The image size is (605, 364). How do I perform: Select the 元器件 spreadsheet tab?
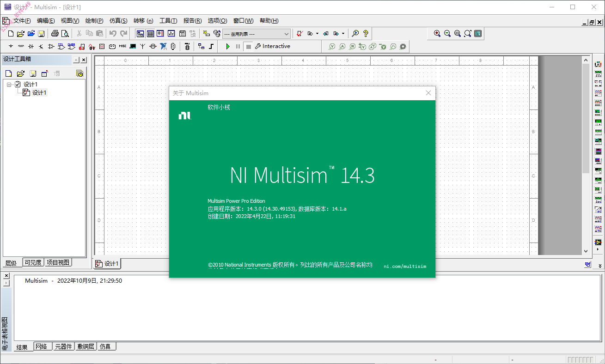[x=63, y=346]
